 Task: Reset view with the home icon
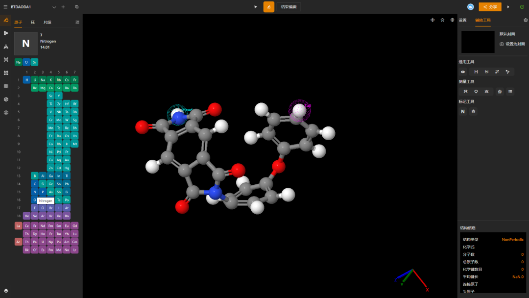[x=442, y=20]
